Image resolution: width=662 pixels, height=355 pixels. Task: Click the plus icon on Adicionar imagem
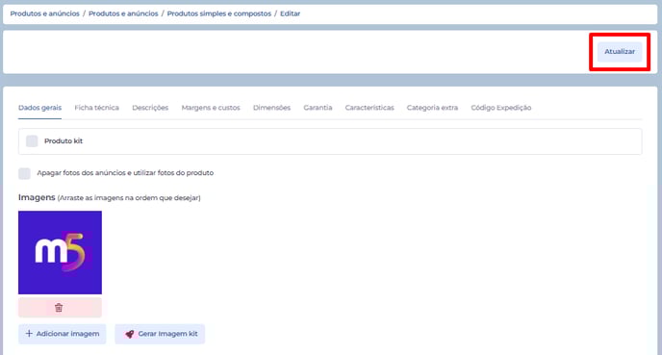[29, 334]
